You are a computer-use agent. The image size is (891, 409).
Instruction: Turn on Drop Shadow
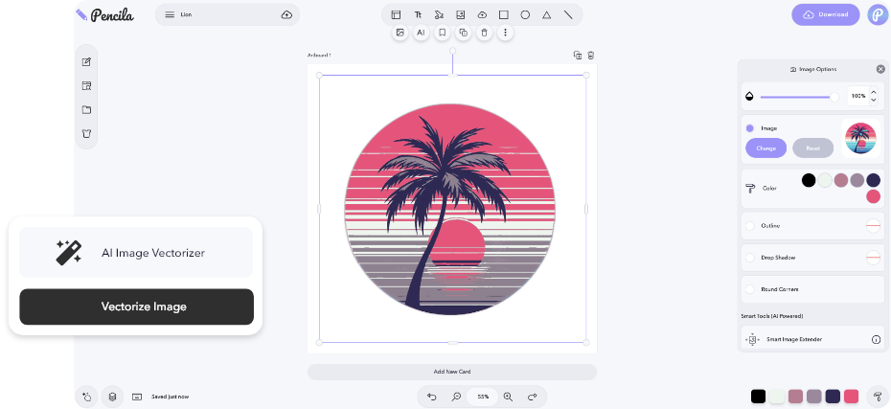point(750,258)
